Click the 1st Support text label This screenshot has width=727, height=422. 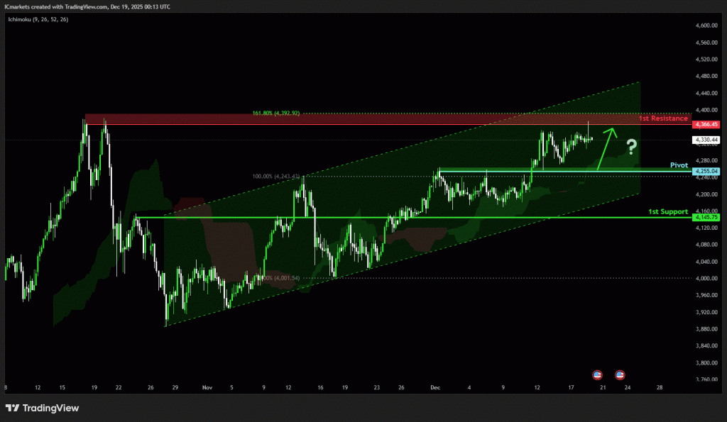[668, 211]
